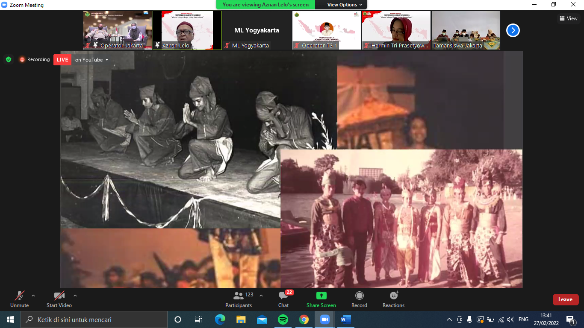This screenshot has height=328, width=584.
Task: Click the red LIVE badge
Action: pos(62,60)
